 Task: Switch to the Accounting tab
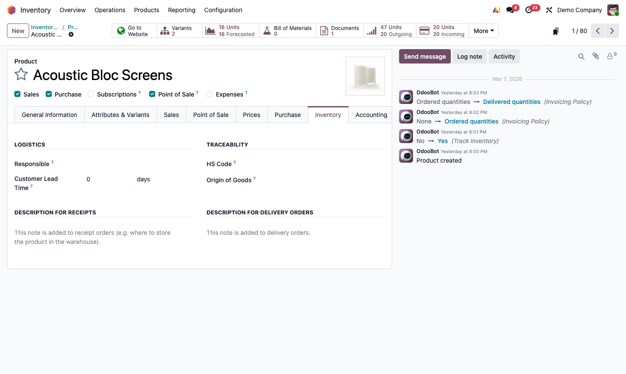(x=371, y=114)
